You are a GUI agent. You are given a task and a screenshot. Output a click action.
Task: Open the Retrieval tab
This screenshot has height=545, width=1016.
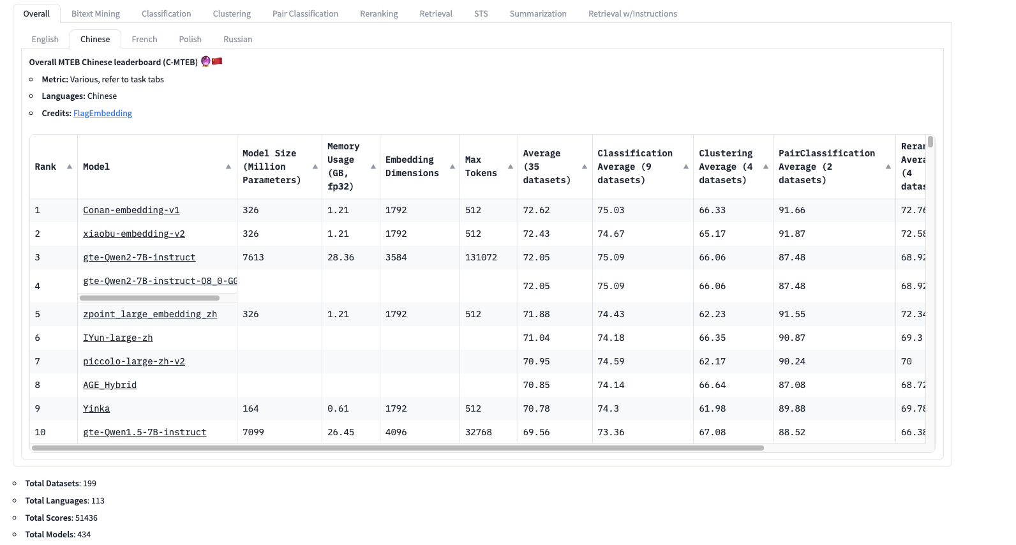click(x=436, y=13)
